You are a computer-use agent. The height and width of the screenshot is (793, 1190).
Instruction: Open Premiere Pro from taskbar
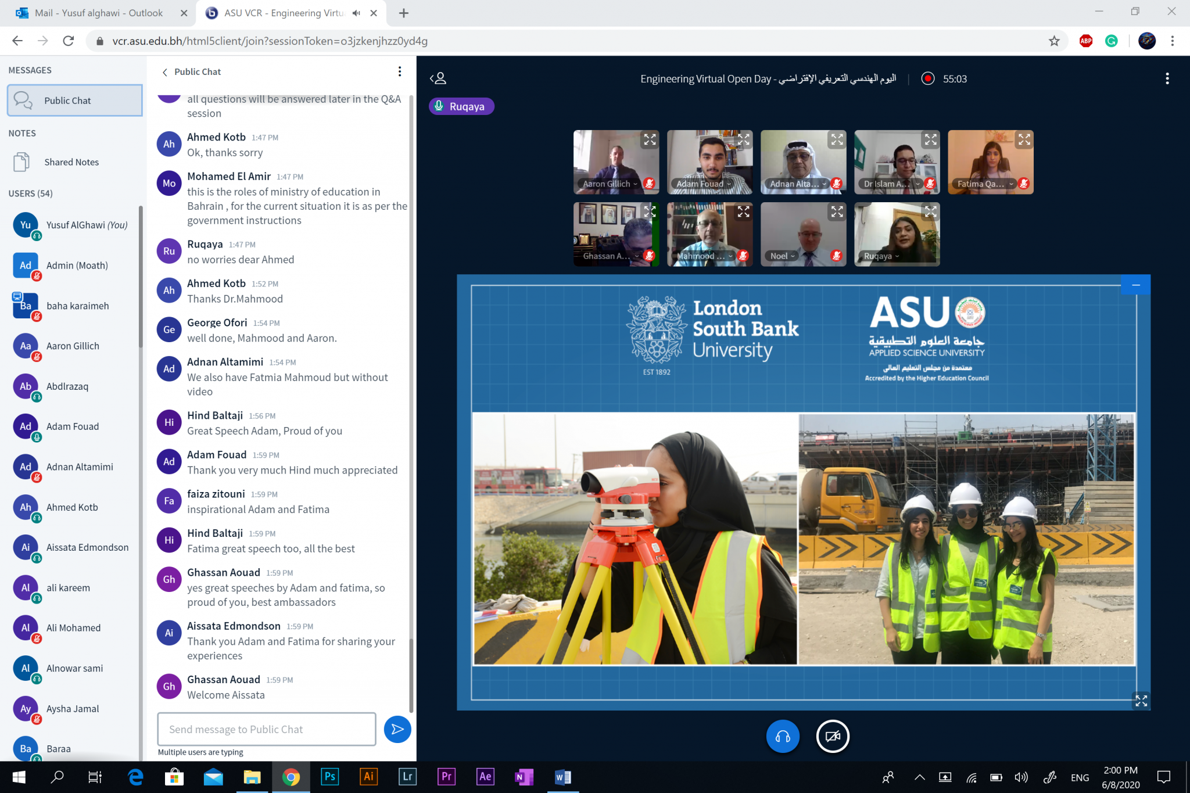click(x=446, y=777)
